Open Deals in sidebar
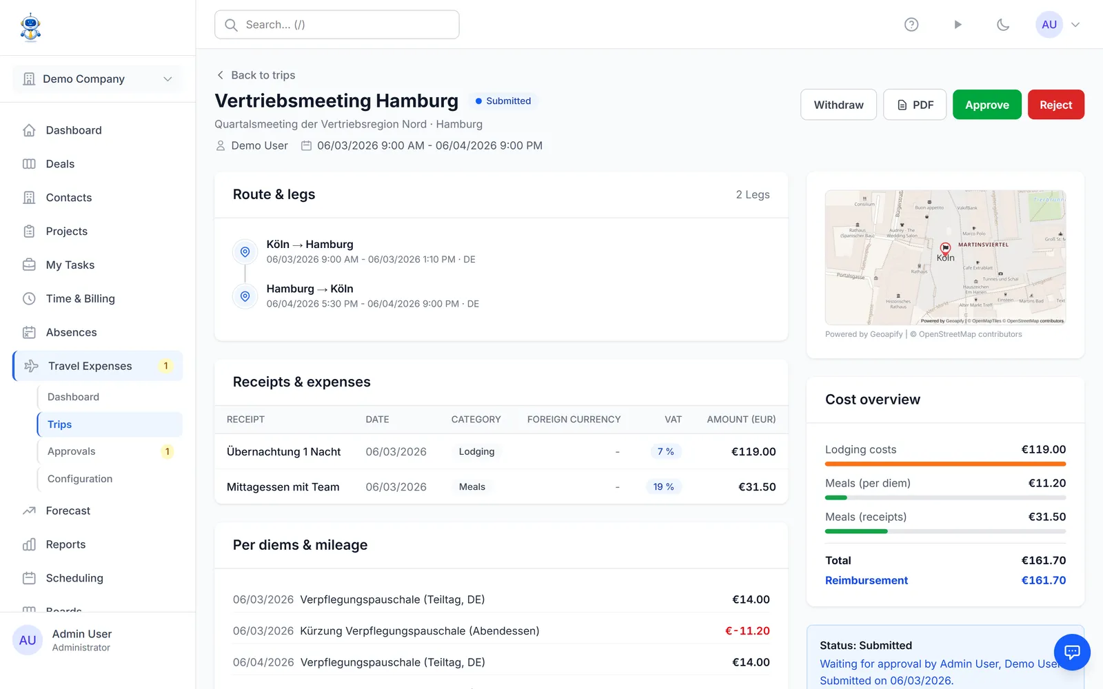Screen dimensions: 1103x689 97,164
